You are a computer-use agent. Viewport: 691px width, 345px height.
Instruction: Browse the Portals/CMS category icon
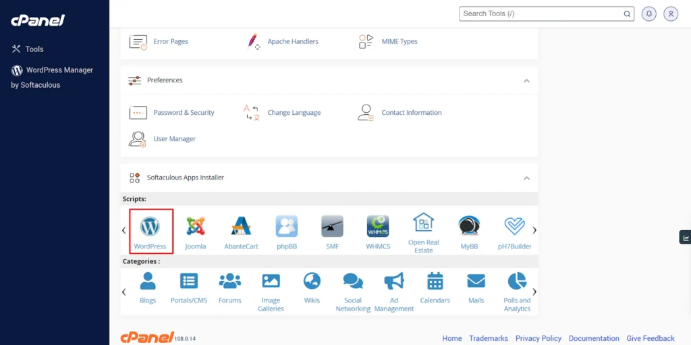[189, 281]
